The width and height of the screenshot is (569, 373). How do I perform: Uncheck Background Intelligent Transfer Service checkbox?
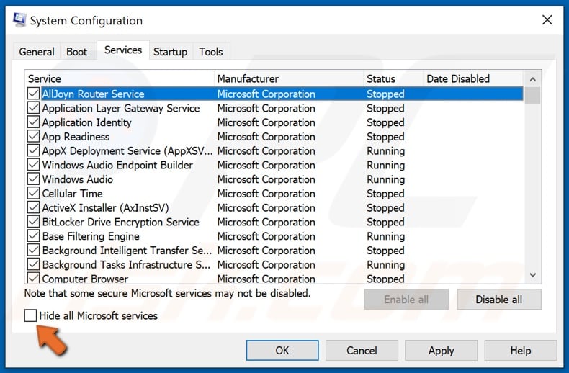tap(33, 250)
